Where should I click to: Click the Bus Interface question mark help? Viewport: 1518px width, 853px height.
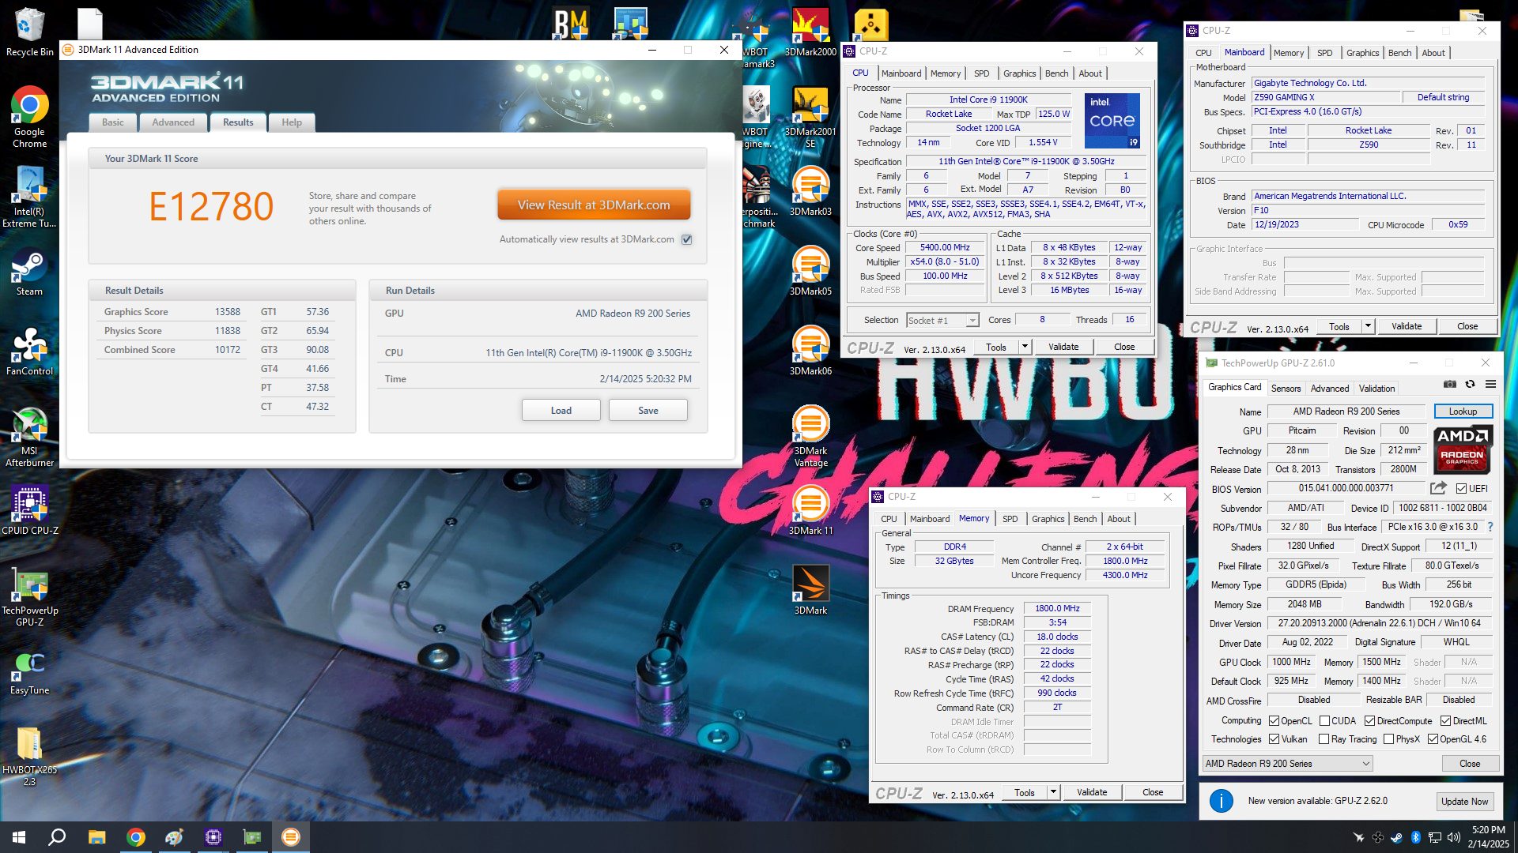(1490, 527)
